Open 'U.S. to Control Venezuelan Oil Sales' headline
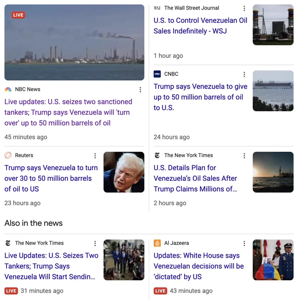298x300 pixels. click(200, 26)
